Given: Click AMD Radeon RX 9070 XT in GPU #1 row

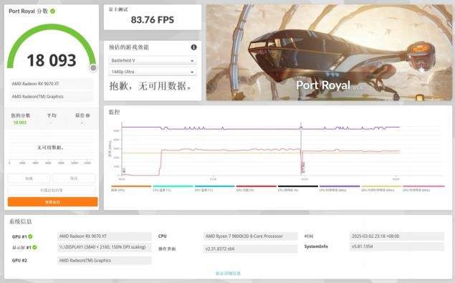Looking at the screenshot, I should (105, 236).
